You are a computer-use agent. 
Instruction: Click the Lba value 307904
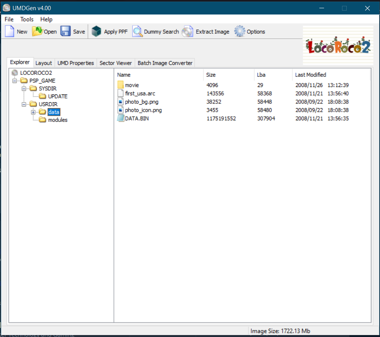click(266, 118)
